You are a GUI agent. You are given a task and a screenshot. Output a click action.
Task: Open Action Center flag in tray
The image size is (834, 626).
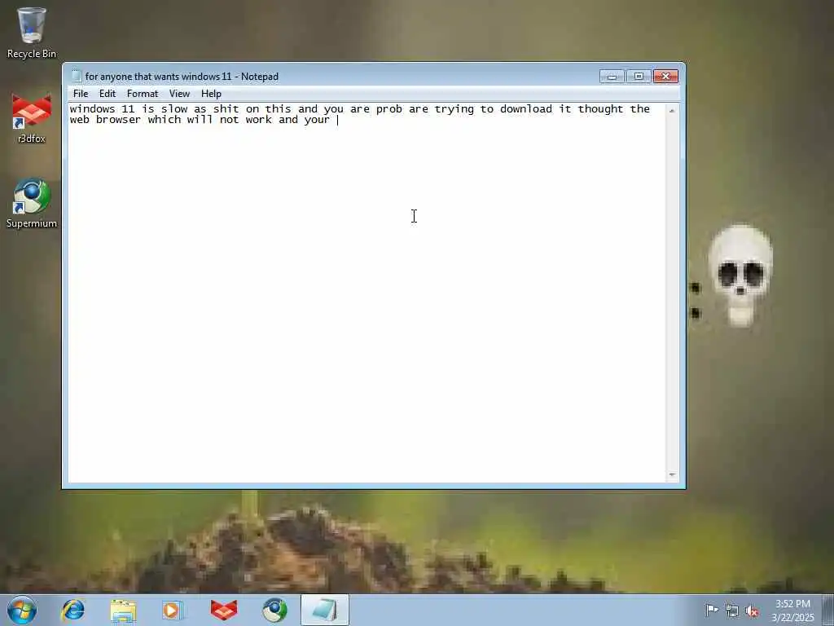coord(711,610)
